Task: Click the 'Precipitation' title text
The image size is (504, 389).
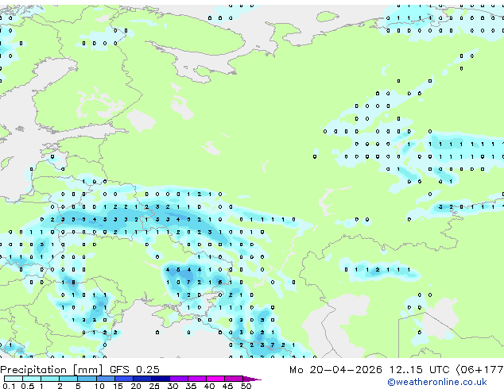Action: tap(33, 370)
